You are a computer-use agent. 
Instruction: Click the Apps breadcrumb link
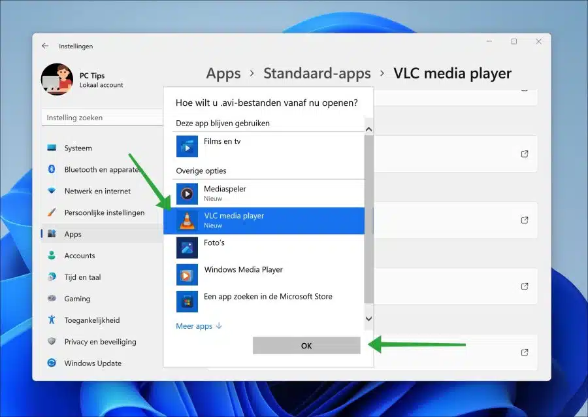coord(223,73)
